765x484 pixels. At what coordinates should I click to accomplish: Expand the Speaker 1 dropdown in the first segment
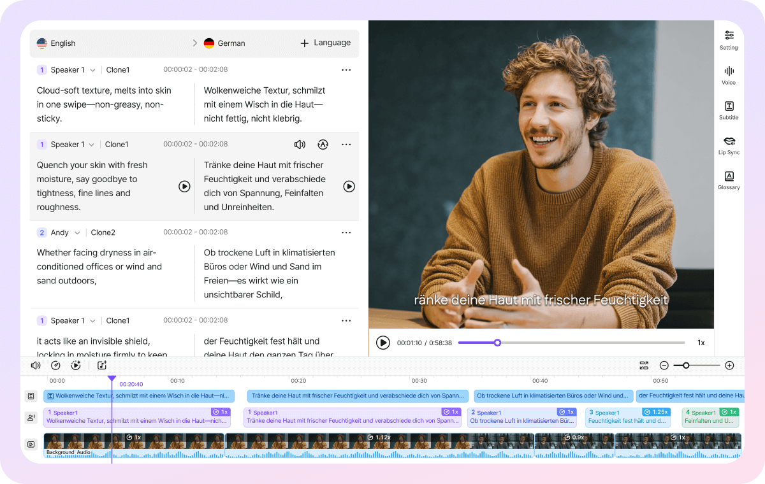93,69
